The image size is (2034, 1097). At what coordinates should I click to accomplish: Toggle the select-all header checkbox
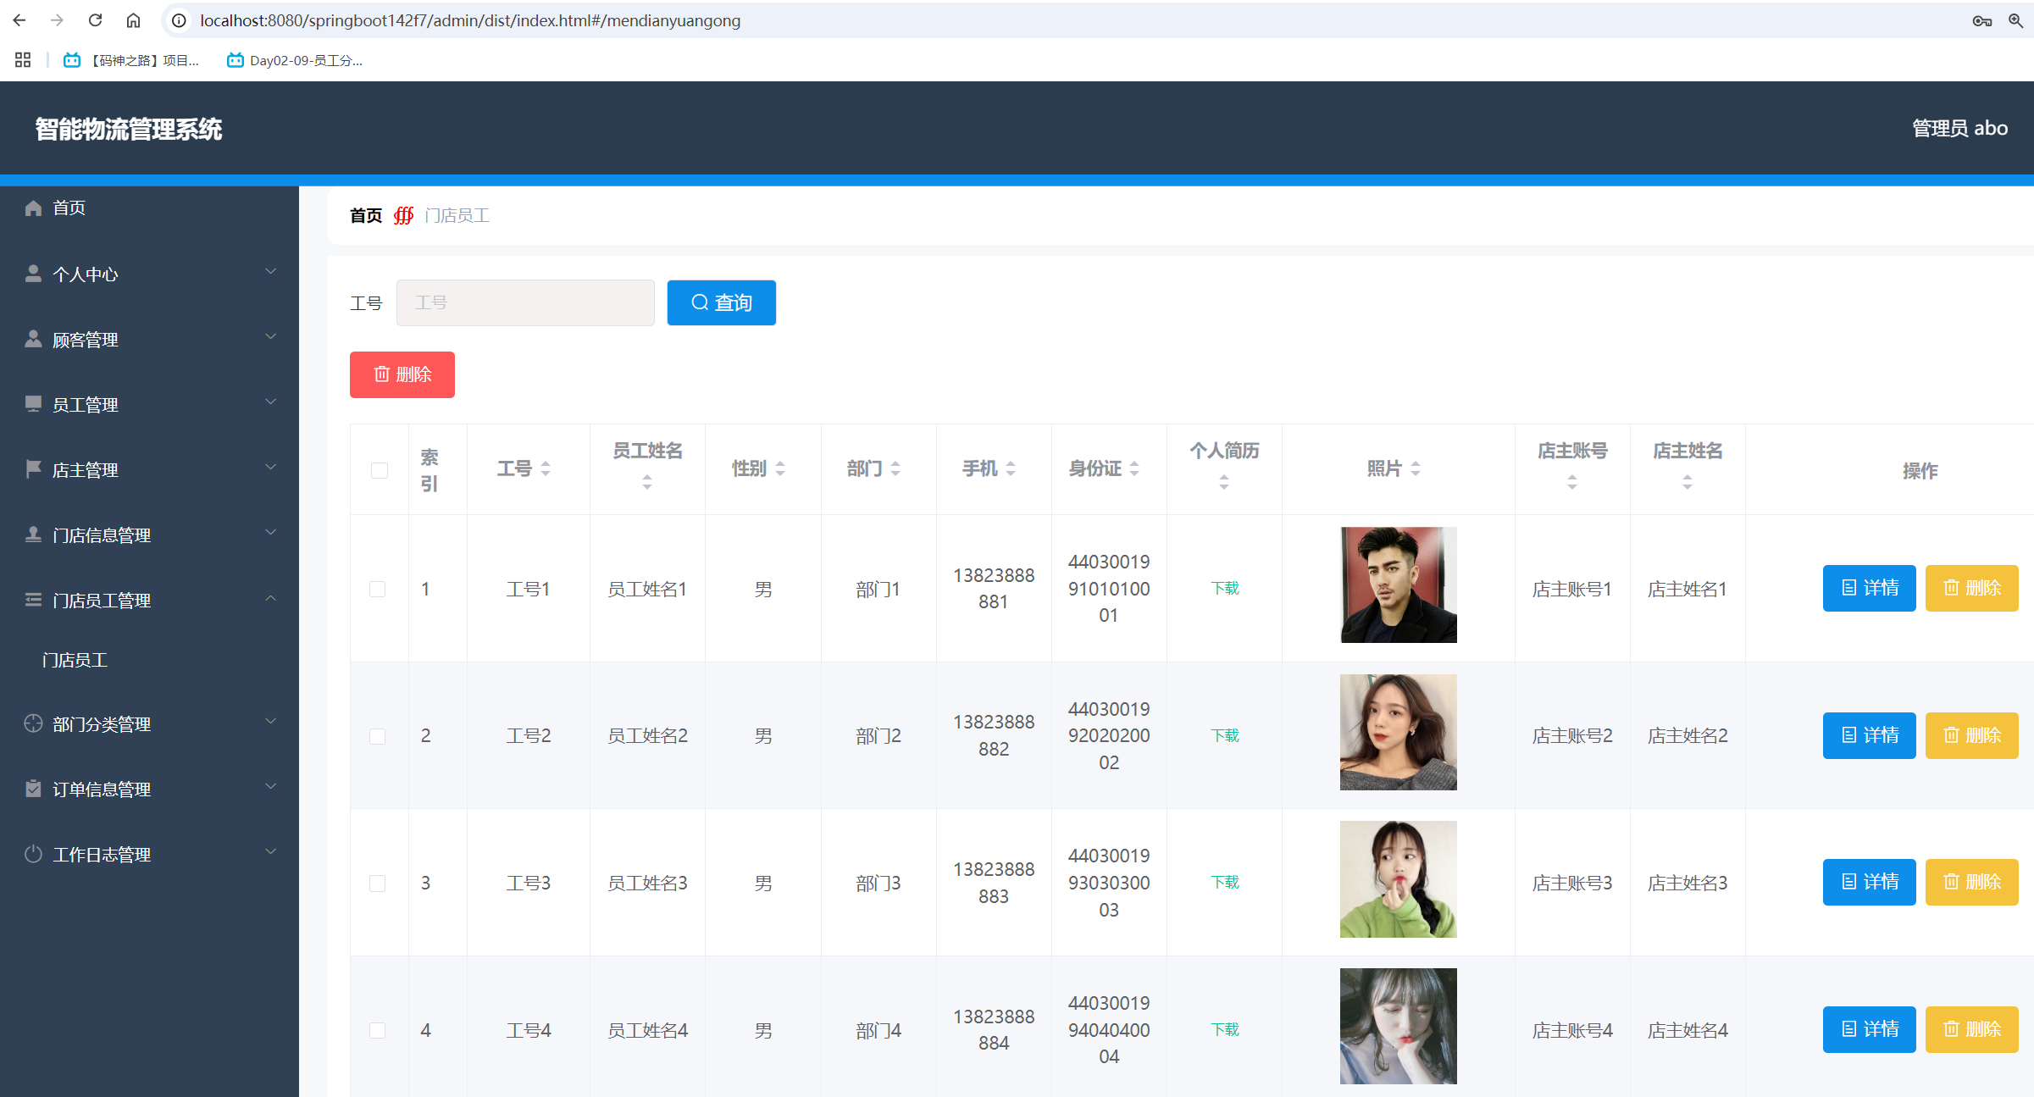[380, 470]
